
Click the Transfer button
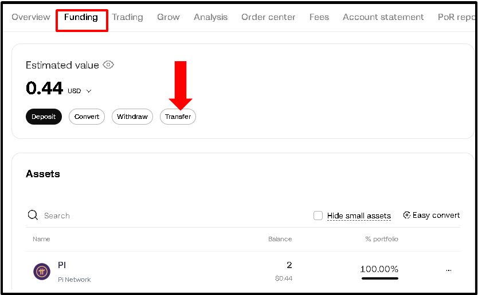pyautogui.click(x=178, y=117)
